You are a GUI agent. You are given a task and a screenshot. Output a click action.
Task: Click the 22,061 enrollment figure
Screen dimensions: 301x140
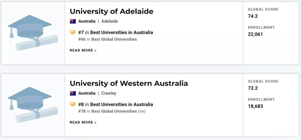click(255, 34)
